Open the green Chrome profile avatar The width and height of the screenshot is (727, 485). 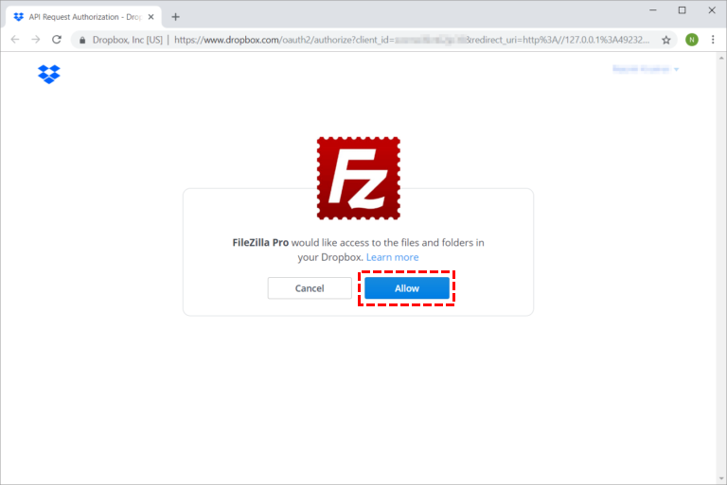coord(692,40)
